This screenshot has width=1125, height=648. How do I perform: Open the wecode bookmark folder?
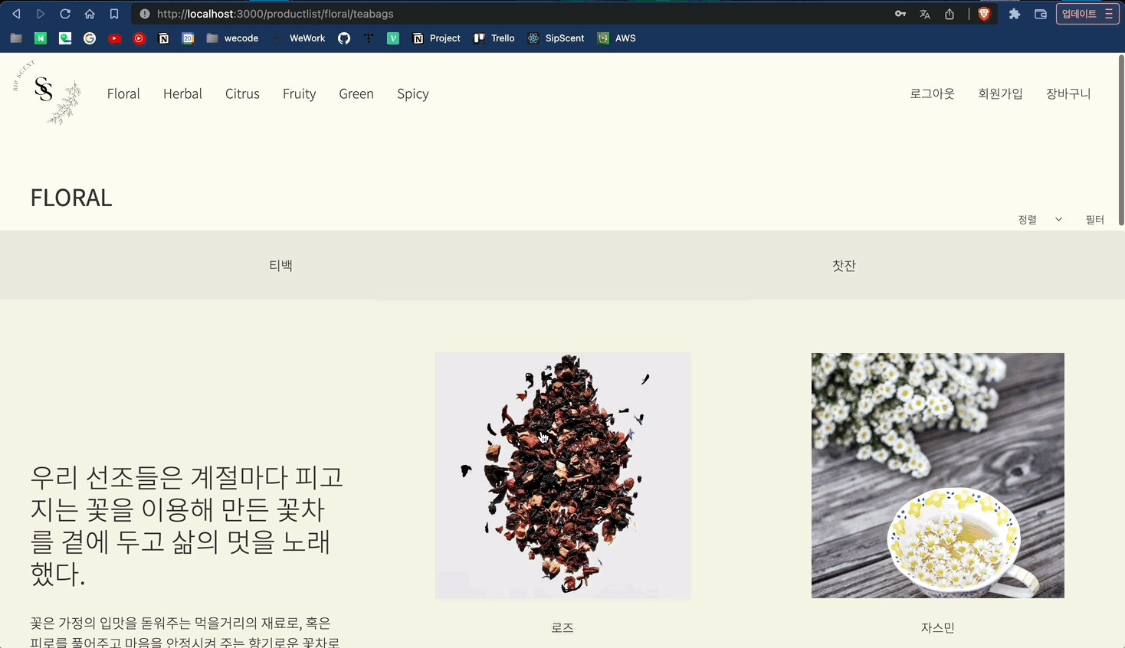click(x=232, y=38)
